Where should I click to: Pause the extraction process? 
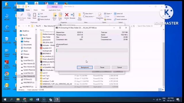(102, 68)
